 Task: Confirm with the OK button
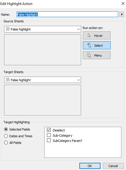[90, 166]
